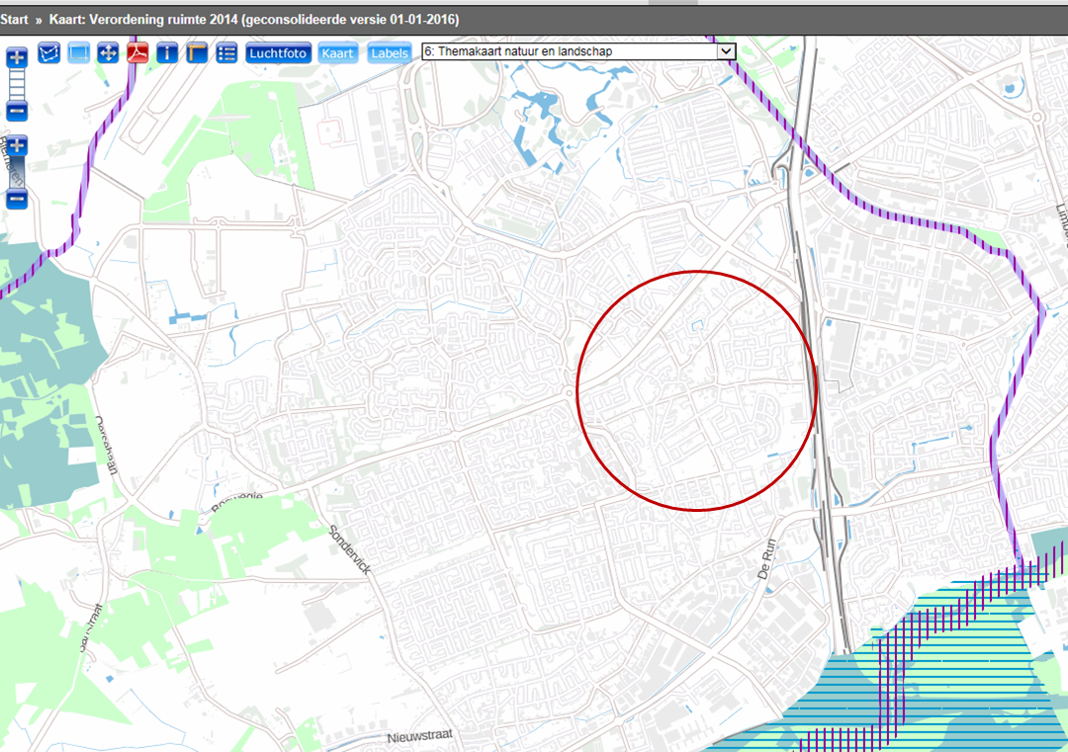Click the 'Sondervick' street label
This screenshot has height=752, width=1068.
(349, 549)
